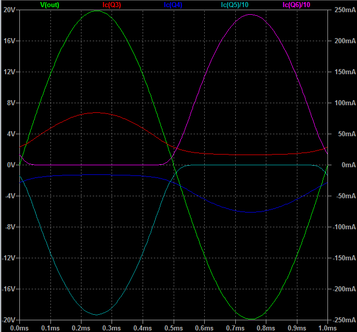Click the 0.5ms time axis label
The height and width of the screenshot is (332, 357).
click(x=174, y=328)
